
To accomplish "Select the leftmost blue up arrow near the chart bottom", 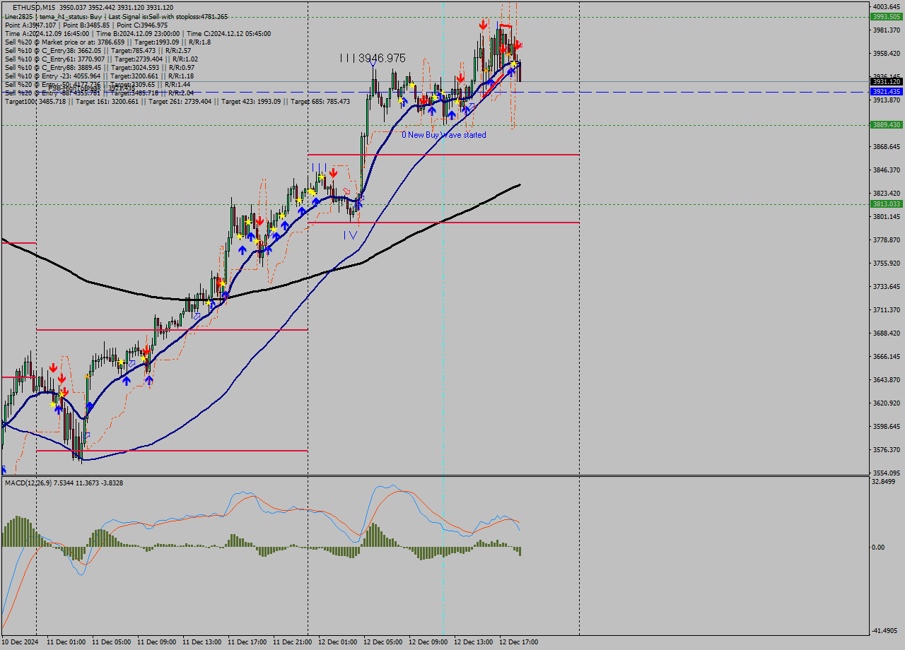I will tap(4, 469).
